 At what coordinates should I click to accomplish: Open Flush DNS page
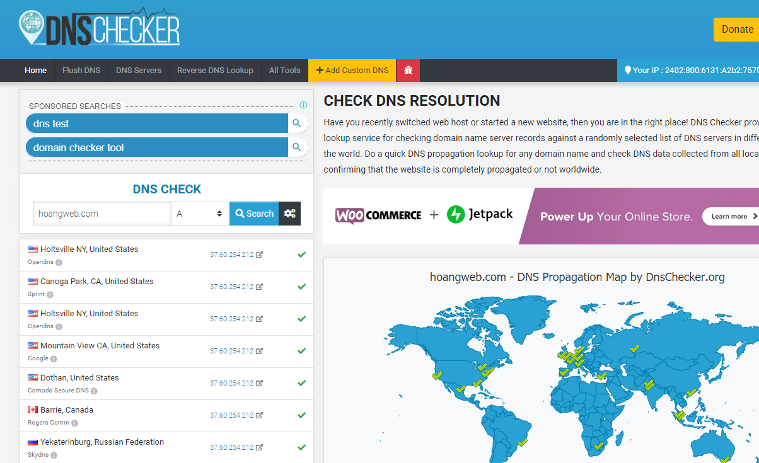pos(81,70)
